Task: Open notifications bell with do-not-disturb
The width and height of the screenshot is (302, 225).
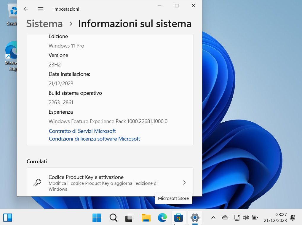Action: 293,218
